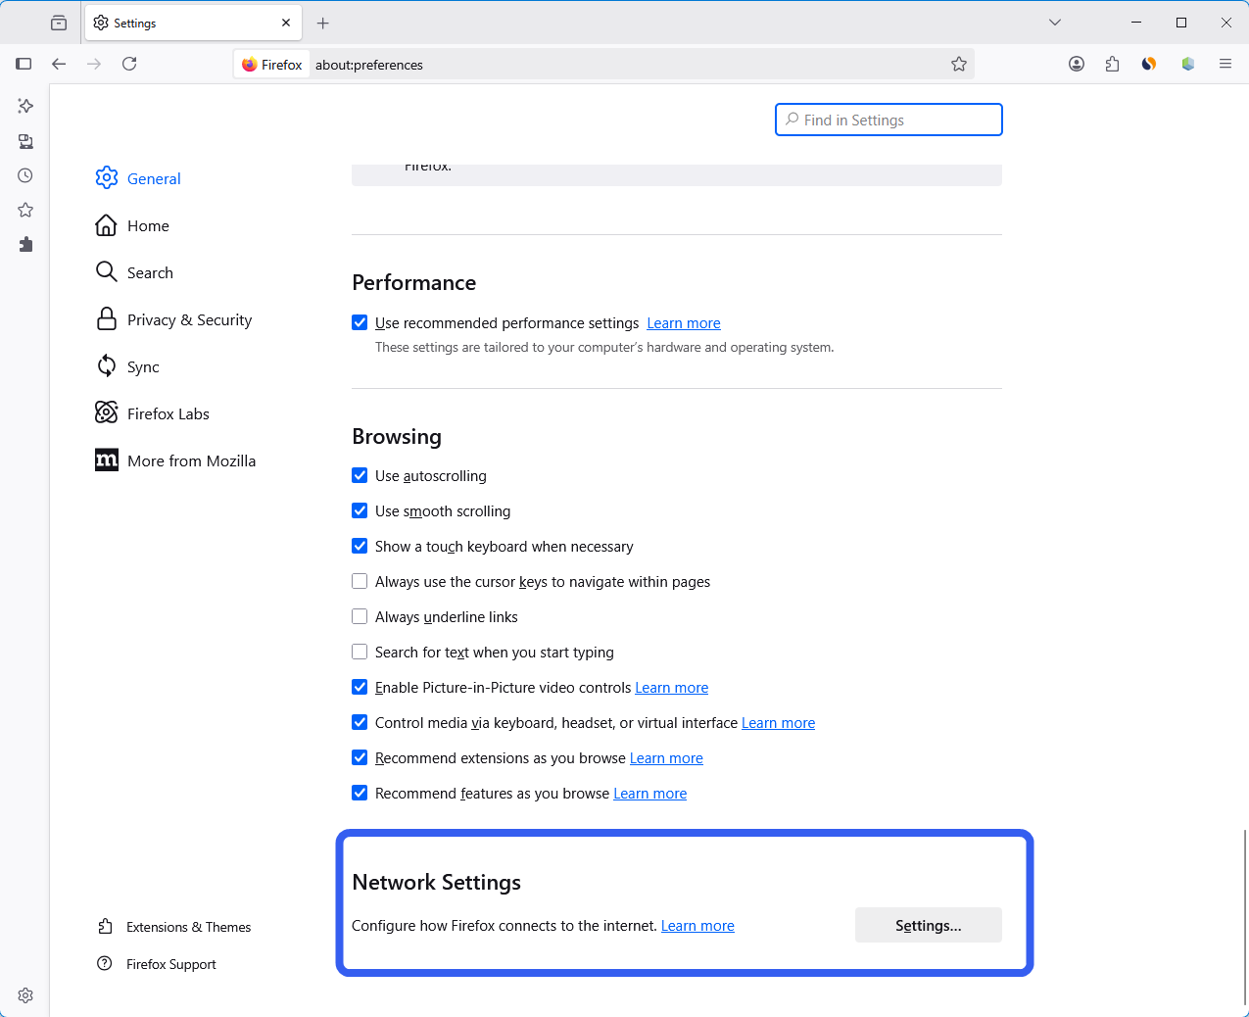Focus the Find in Settings search box
This screenshot has width=1249, height=1017.
889,120
